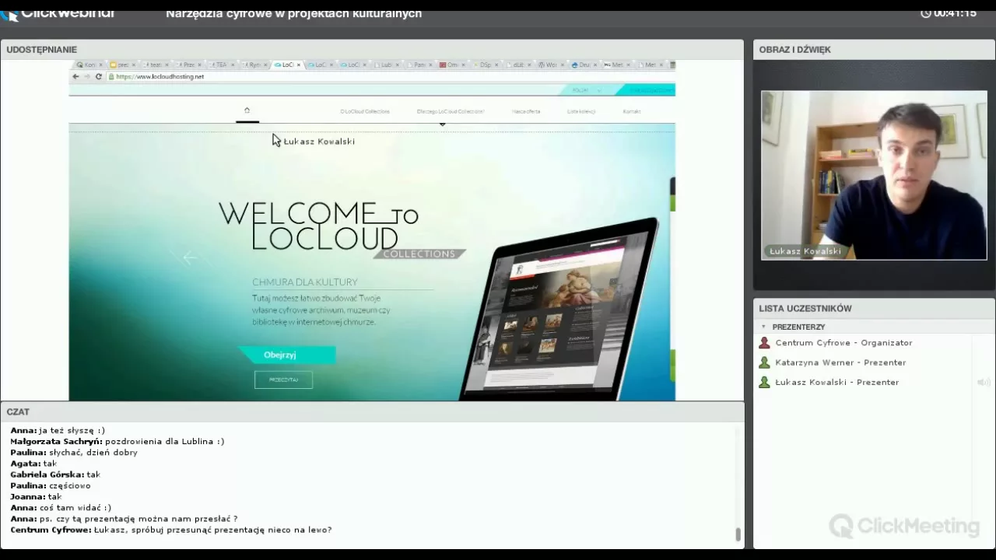Click the presenter webcam video
Image resolution: width=996 pixels, height=560 pixels.
point(874,175)
